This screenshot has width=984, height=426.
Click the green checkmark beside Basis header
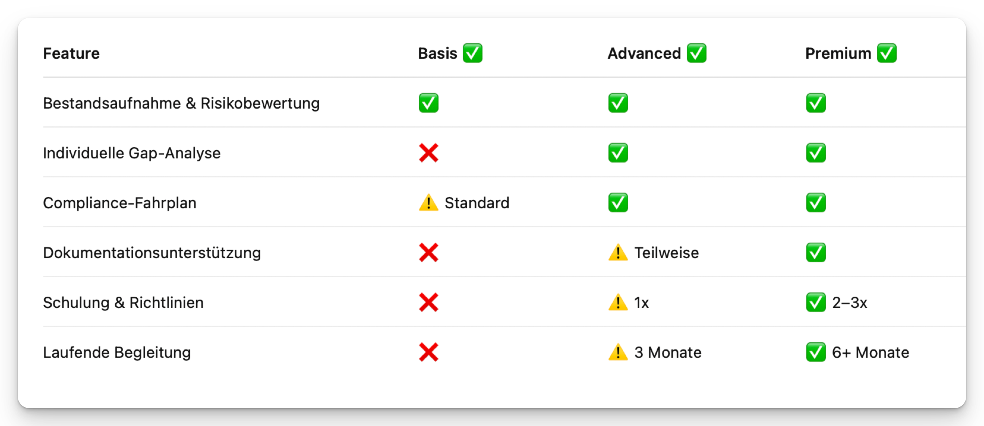472,53
